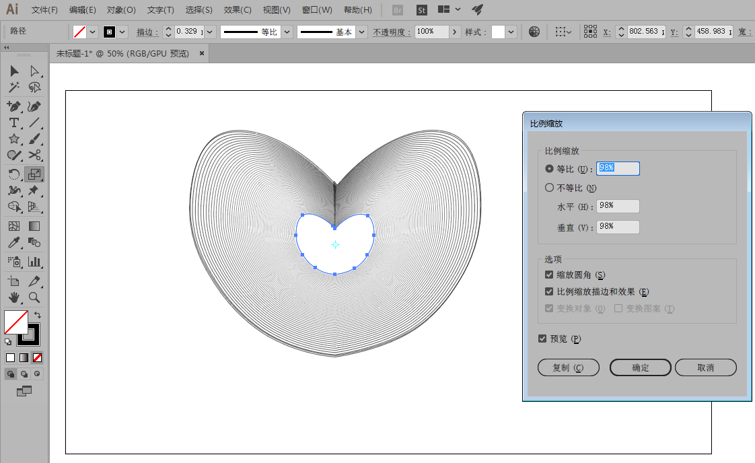Click the 不透明度 opacity panel link
Image resolution: width=755 pixels, height=463 pixels.
[392, 32]
